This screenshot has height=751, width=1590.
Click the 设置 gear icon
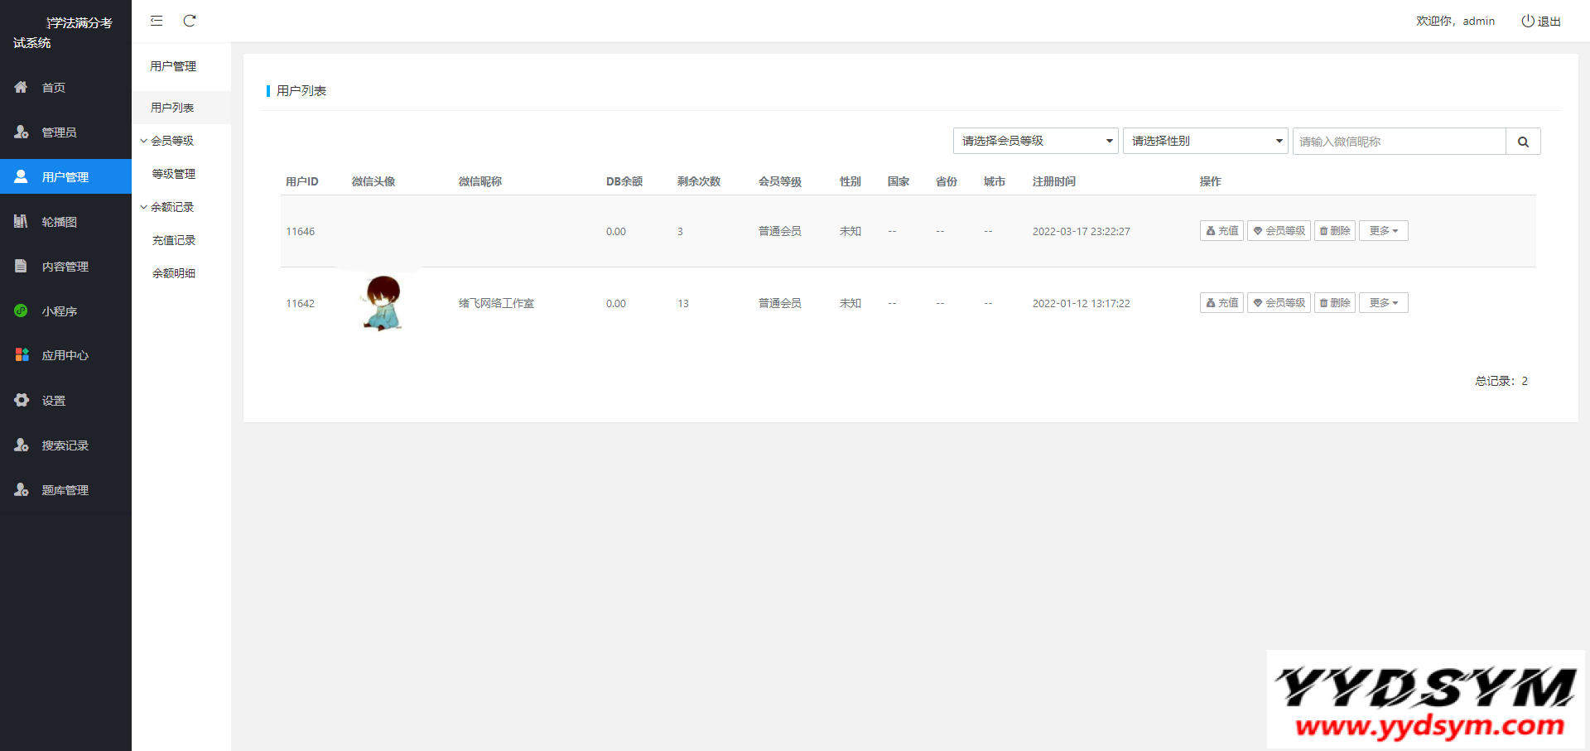point(22,400)
